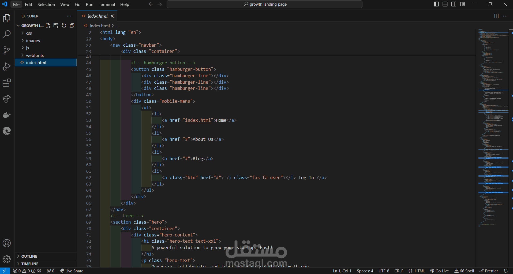This screenshot has height=274, width=513.
Task: Open notifications bell in status bar
Action: click(x=506, y=271)
